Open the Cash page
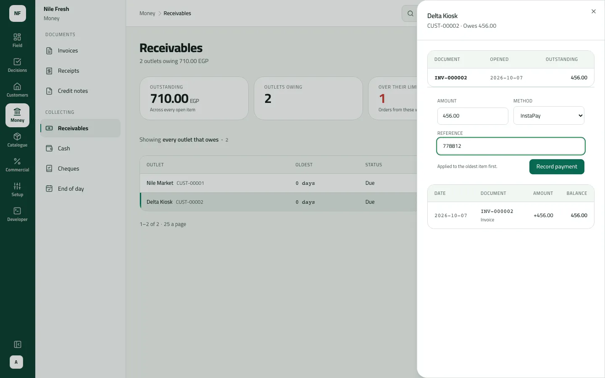The image size is (605, 378). point(80,148)
